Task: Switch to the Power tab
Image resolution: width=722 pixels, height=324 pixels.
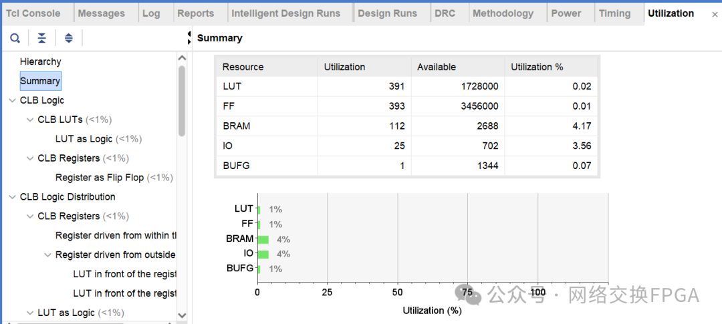Action: (566, 13)
